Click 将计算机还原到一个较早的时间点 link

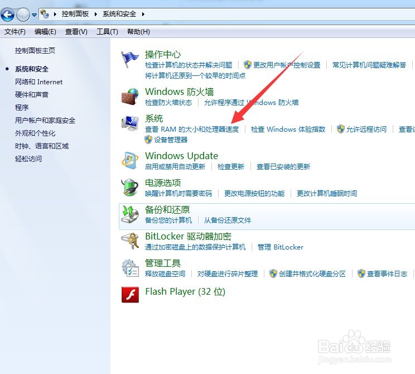click(x=195, y=75)
